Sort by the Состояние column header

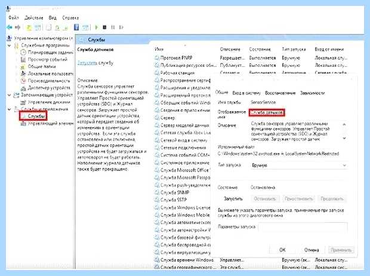click(x=260, y=50)
